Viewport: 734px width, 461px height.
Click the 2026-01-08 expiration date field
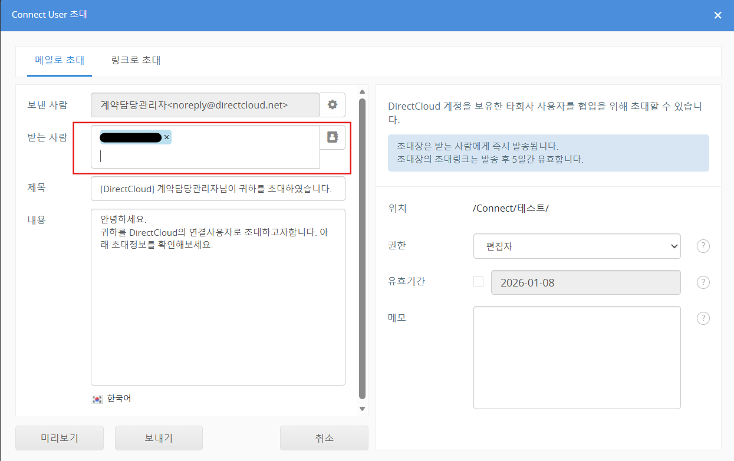coord(585,282)
